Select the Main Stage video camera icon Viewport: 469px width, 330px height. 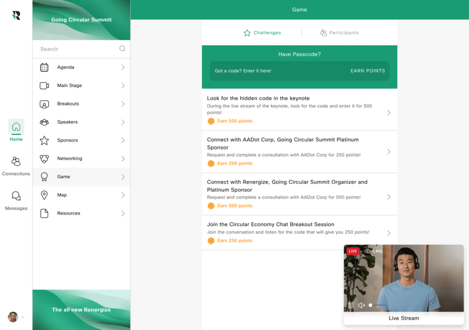[44, 86]
